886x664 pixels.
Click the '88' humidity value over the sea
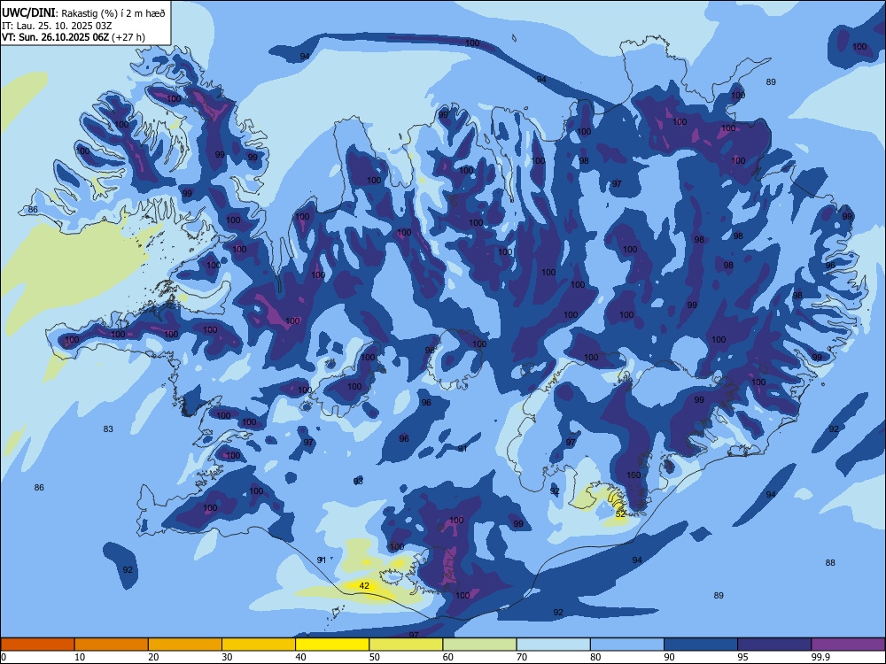[830, 562]
